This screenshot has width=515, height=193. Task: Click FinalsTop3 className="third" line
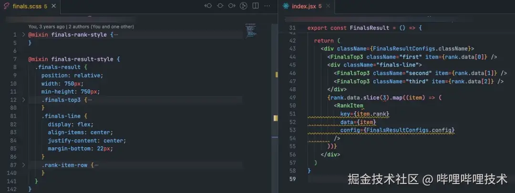419,81
